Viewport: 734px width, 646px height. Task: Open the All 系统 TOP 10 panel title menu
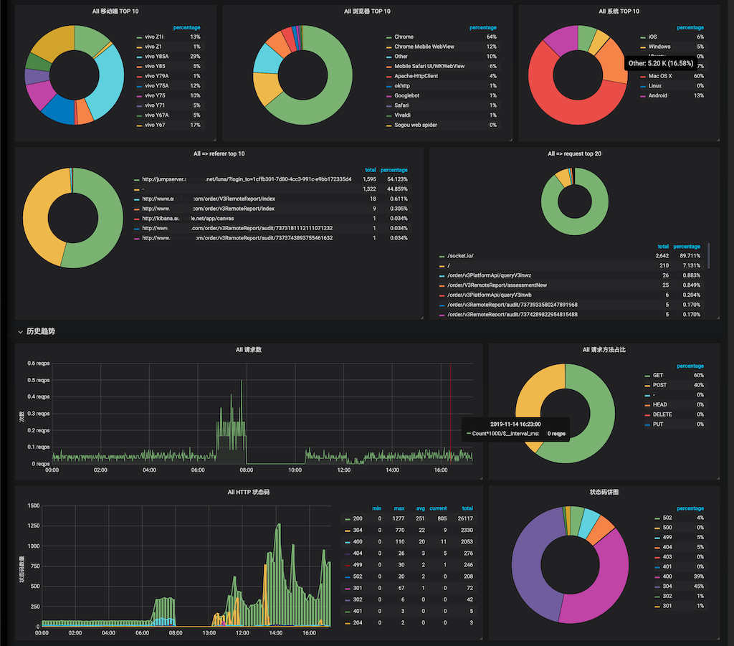tap(619, 11)
